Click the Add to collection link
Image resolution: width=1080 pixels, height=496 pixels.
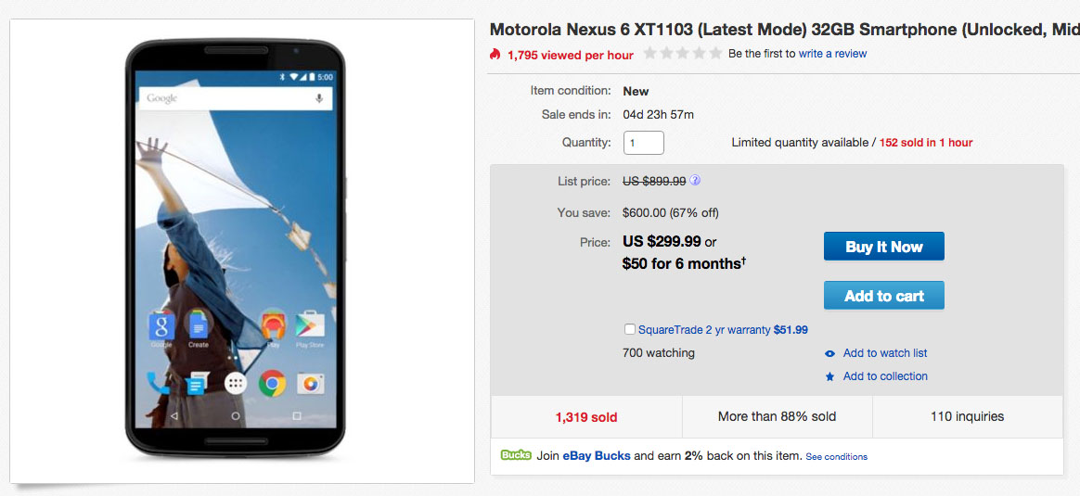point(884,376)
